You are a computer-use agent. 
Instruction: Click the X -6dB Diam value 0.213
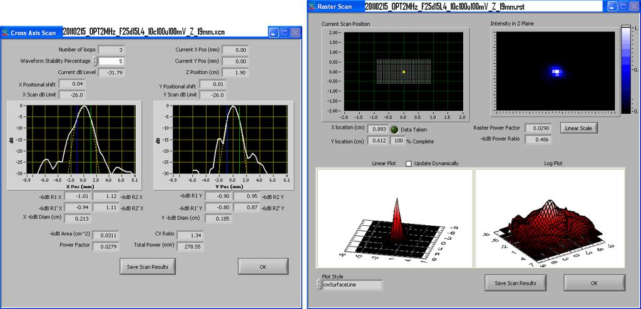coord(78,218)
